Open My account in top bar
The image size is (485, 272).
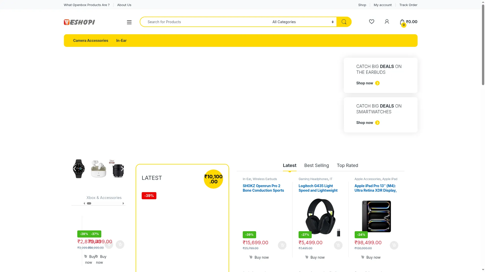pos(383,5)
